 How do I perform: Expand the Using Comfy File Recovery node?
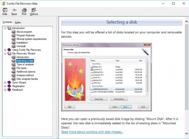pyautogui.click(x=5, y=50)
